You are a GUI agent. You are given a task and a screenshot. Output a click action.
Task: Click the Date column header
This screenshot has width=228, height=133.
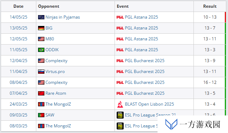click(18, 6)
